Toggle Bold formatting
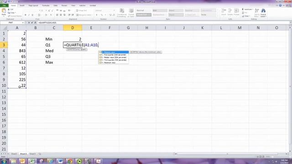Screen dimensions: 292x164 26,15
